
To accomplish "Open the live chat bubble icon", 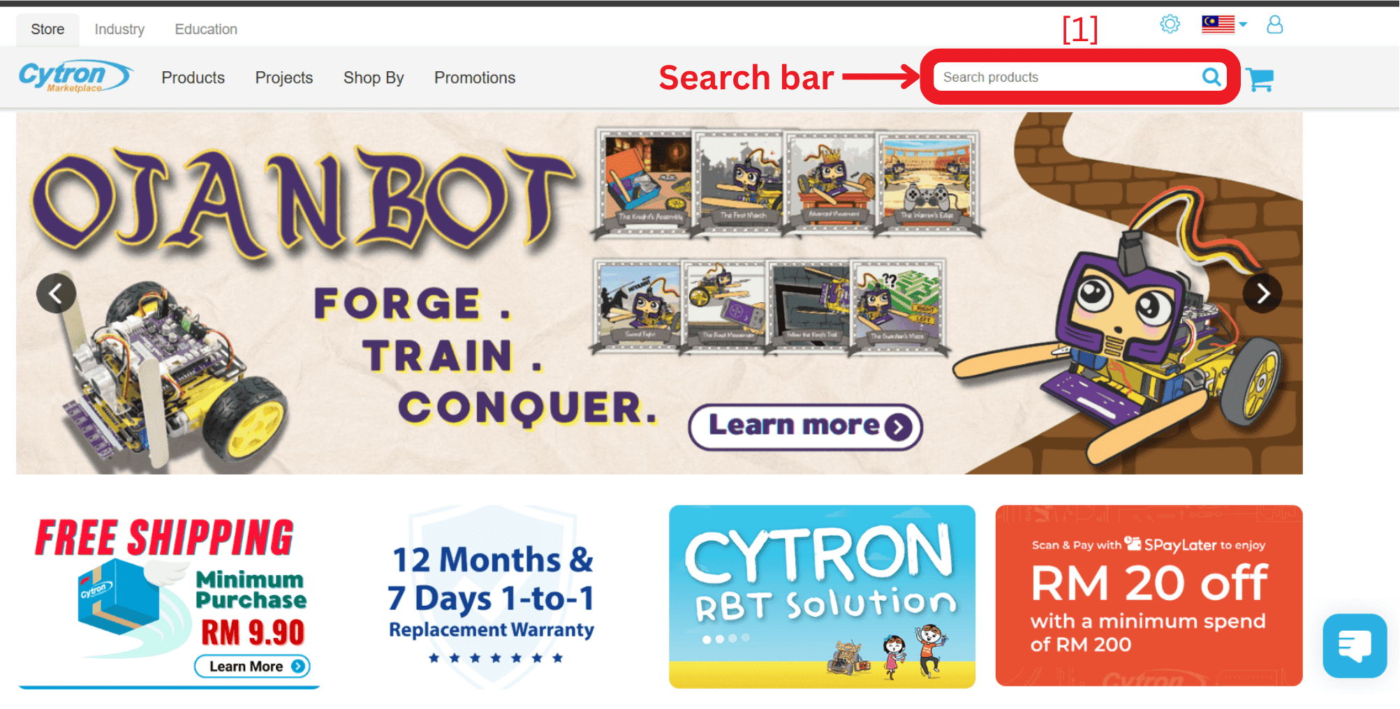I will coord(1355,645).
